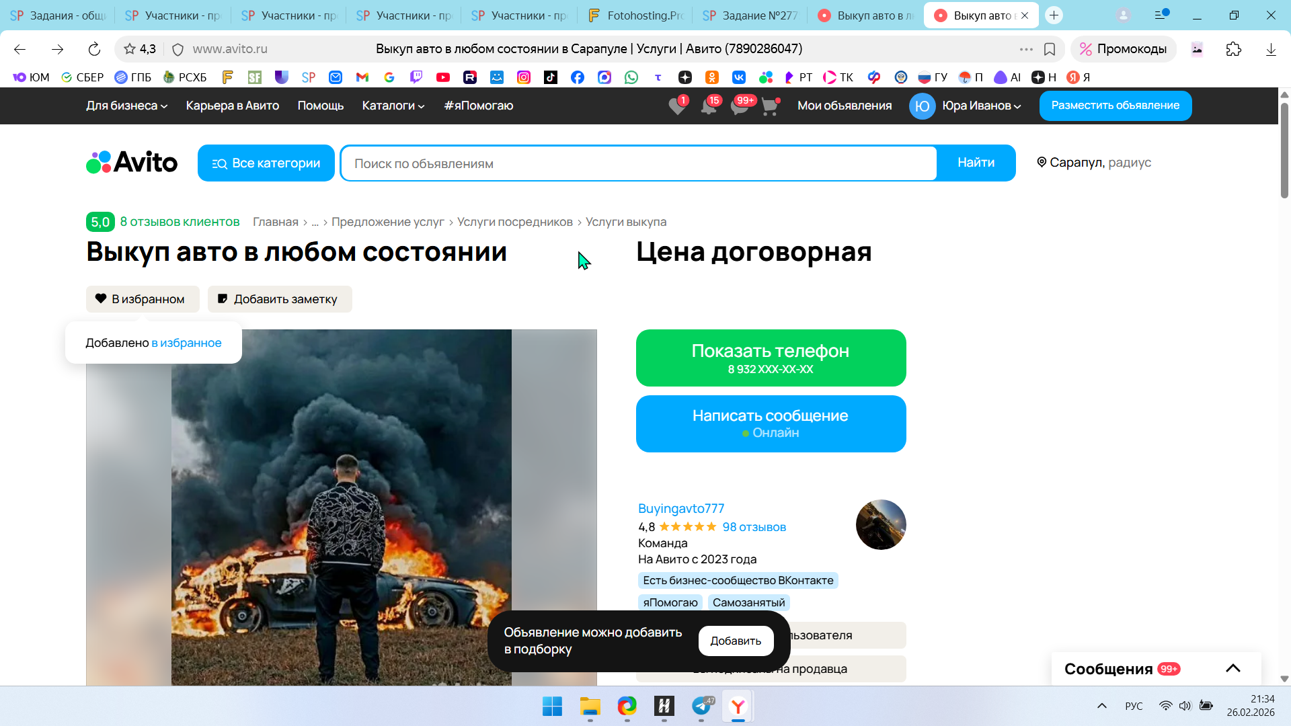
Task: Open browser extensions puzzle icon
Action: (1233, 49)
